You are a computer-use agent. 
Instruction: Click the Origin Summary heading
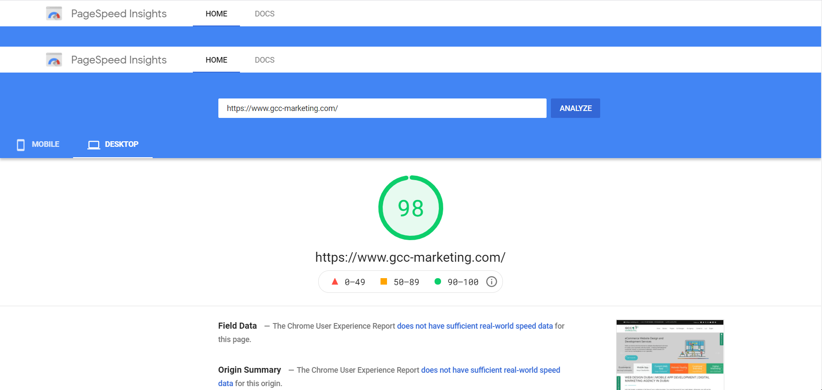249,370
